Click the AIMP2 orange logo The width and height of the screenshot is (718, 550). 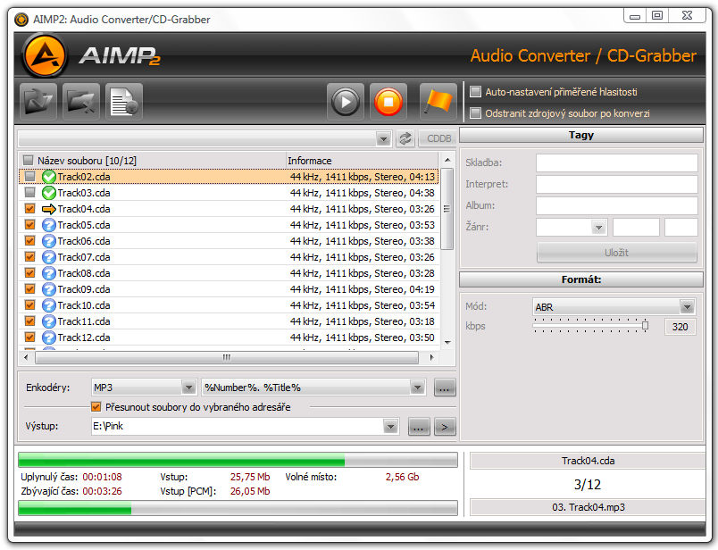(45, 56)
